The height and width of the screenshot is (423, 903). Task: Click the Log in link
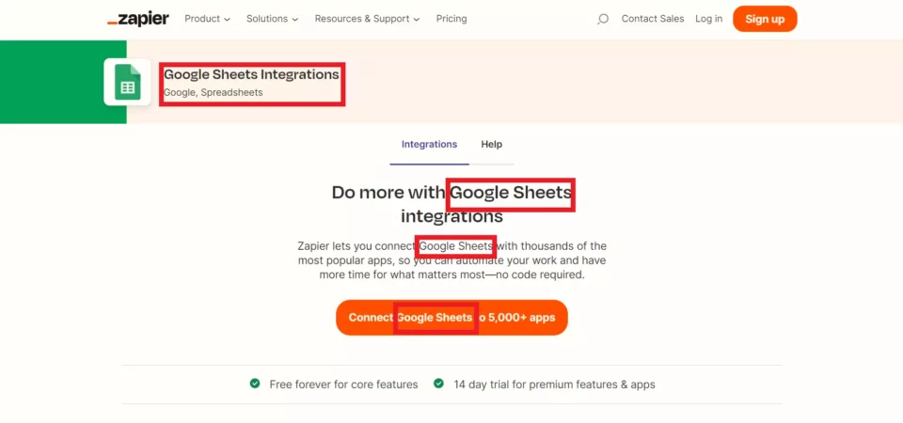(x=708, y=19)
